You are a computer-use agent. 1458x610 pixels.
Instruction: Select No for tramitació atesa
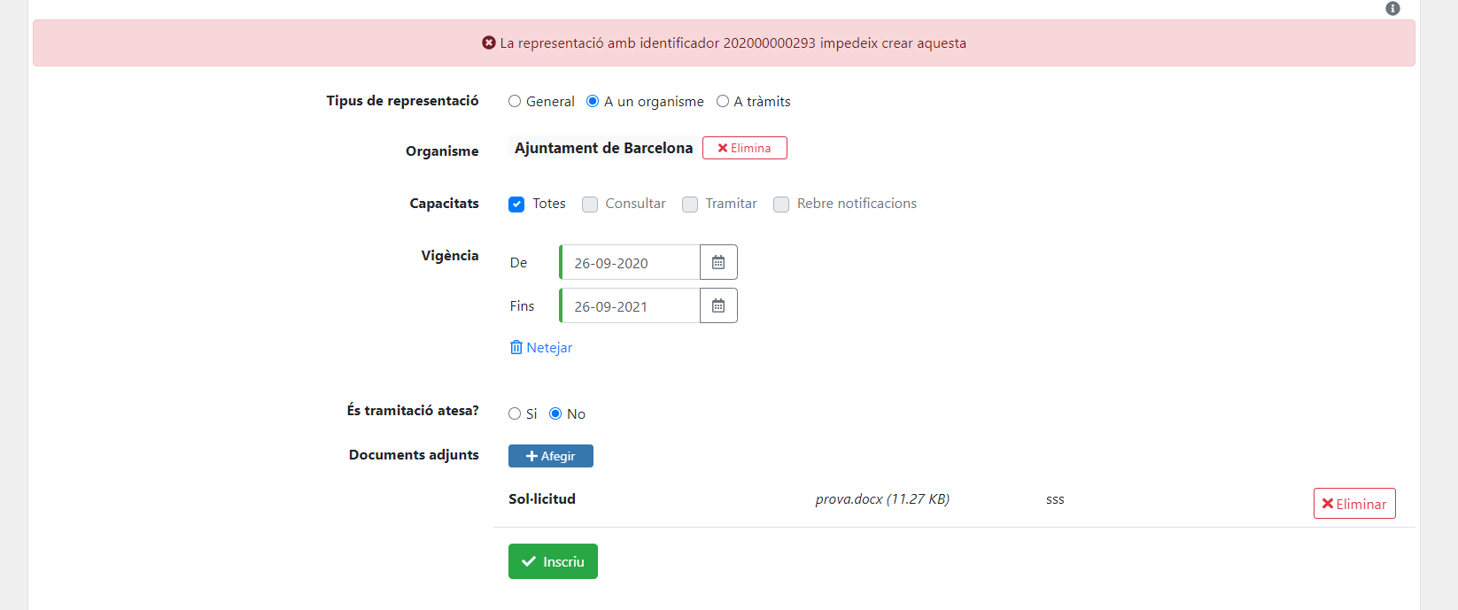555,413
